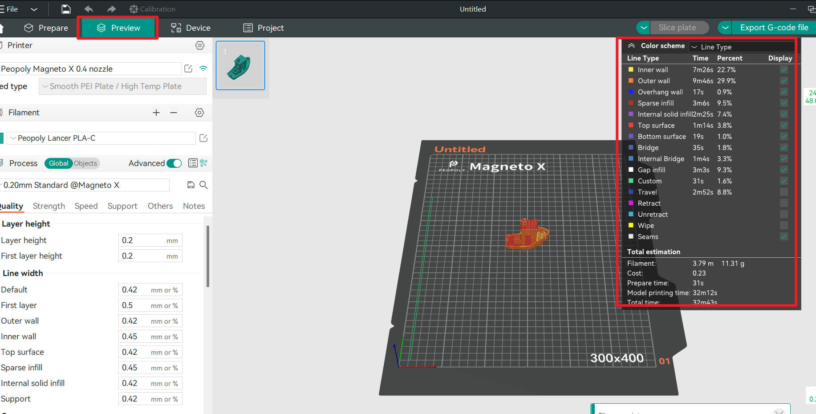Click the Gap infill white color swatch
The image size is (816, 414).
click(x=631, y=170)
